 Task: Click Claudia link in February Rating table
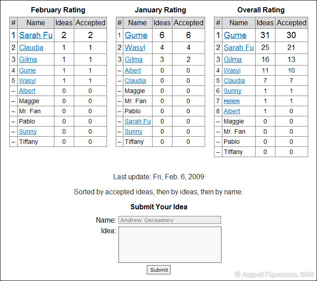(x=31, y=47)
